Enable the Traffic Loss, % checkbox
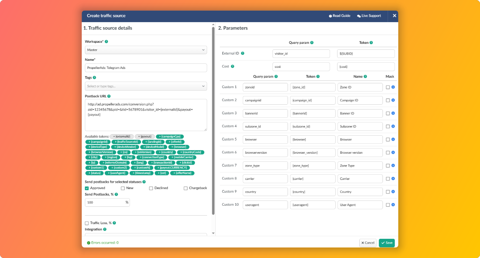The width and height of the screenshot is (480, 258). tap(87, 223)
